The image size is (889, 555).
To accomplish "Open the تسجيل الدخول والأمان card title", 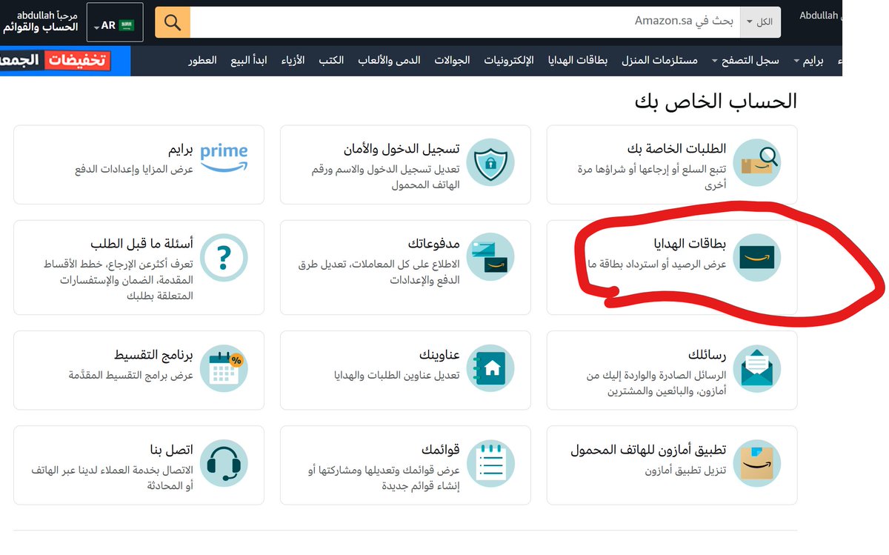I will point(402,149).
